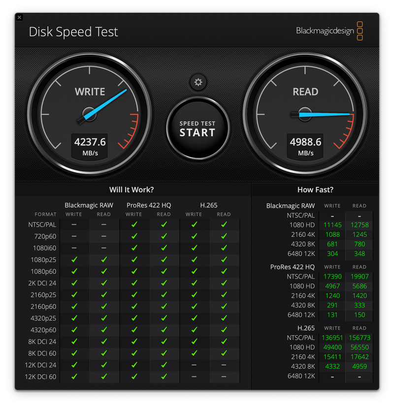Close the Disk Speed Test window
Screen dimensions: 394x407
coord(19,18)
